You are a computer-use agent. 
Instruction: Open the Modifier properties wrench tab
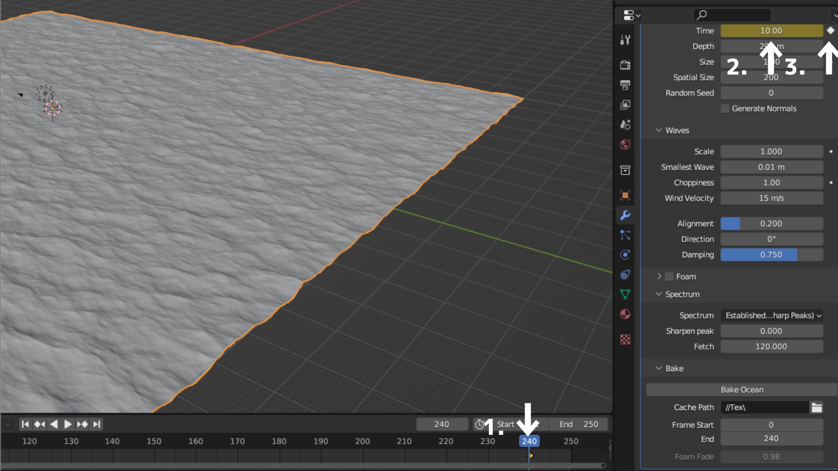(x=625, y=215)
